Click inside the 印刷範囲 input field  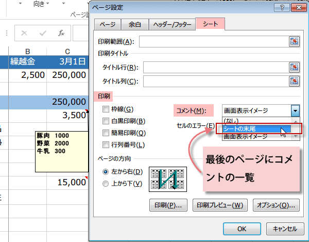click(x=211, y=42)
